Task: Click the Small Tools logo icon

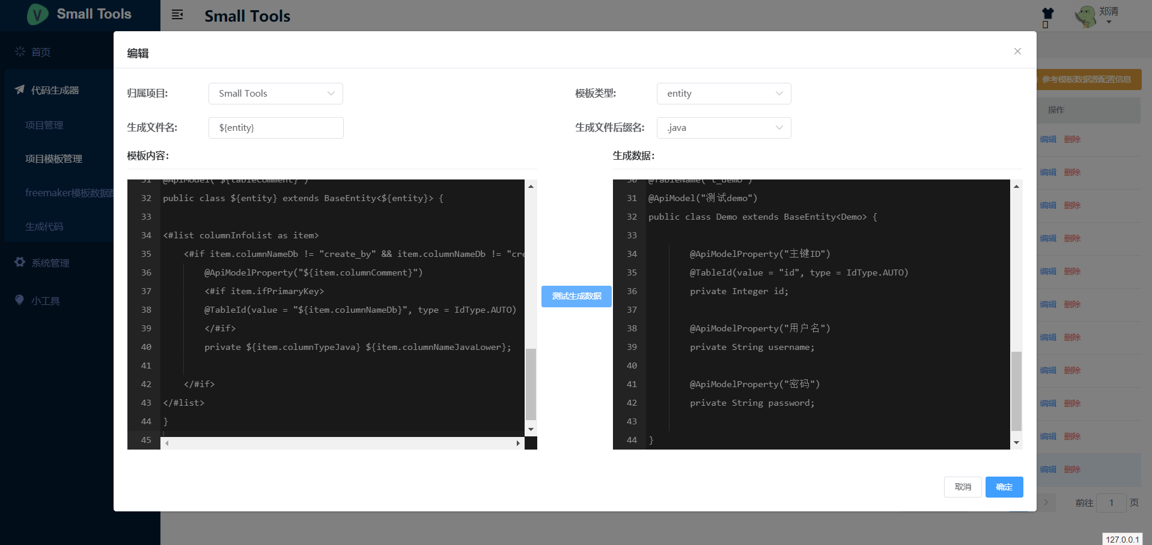Action: (x=37, y=14)
